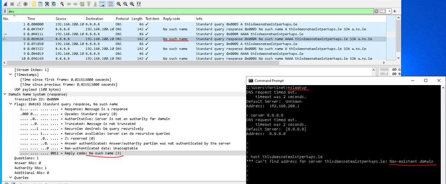The height and width of the screenshot is (184, 446).
Task: Maximize the Command Prompt window
Action: (425, 81)
